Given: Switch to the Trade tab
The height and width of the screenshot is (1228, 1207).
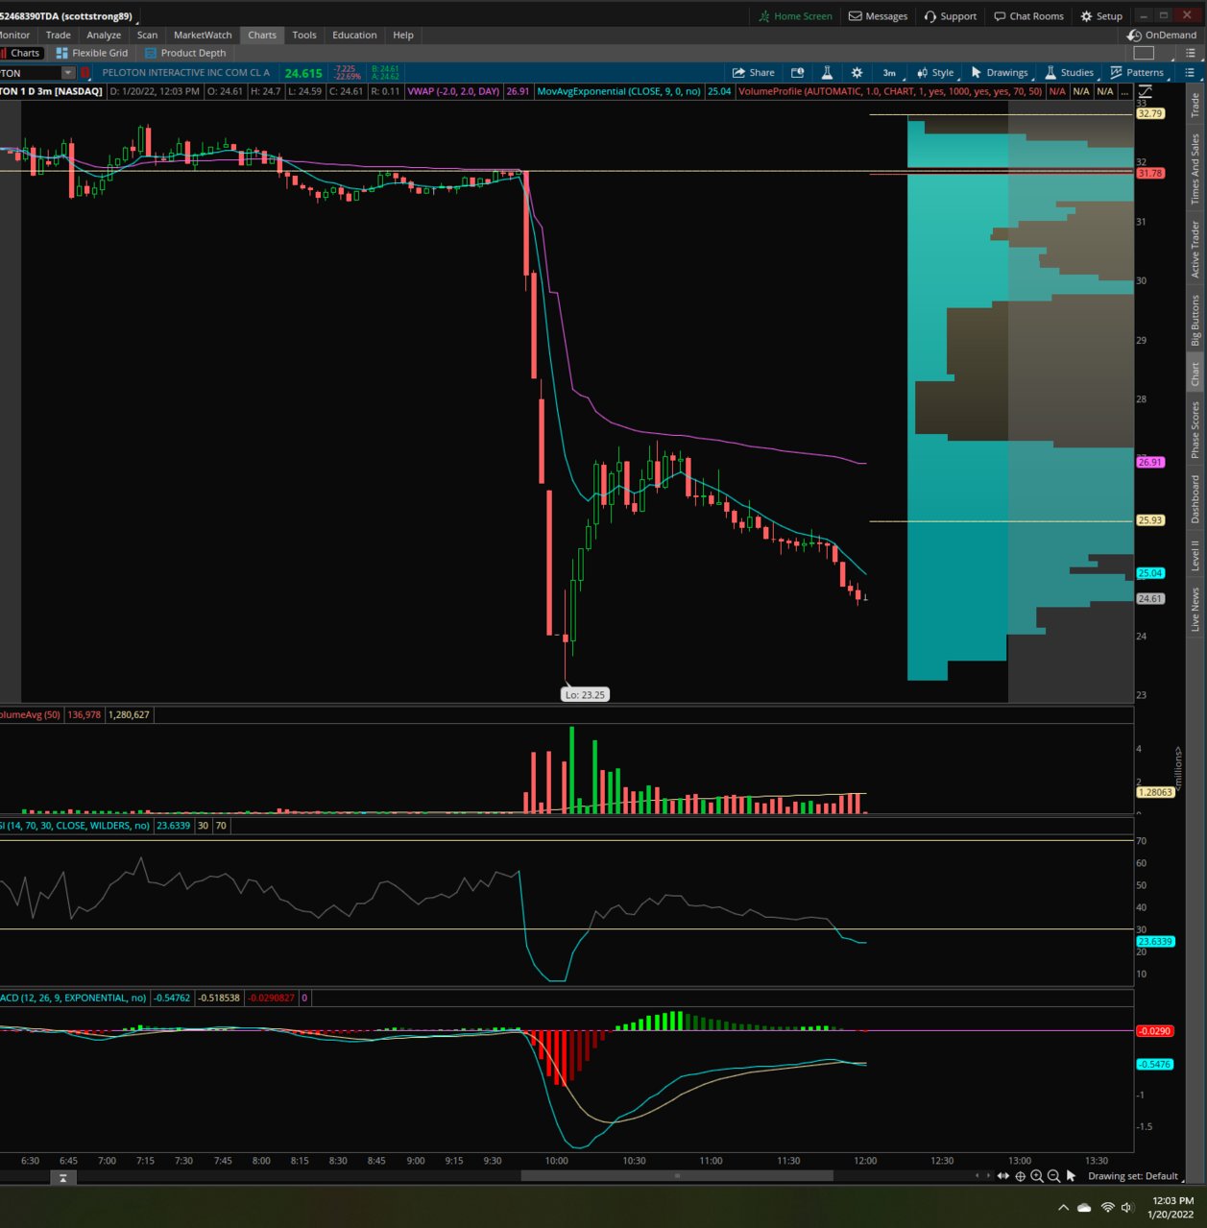Looking at the screenshot, I should (x=59, y=35).
